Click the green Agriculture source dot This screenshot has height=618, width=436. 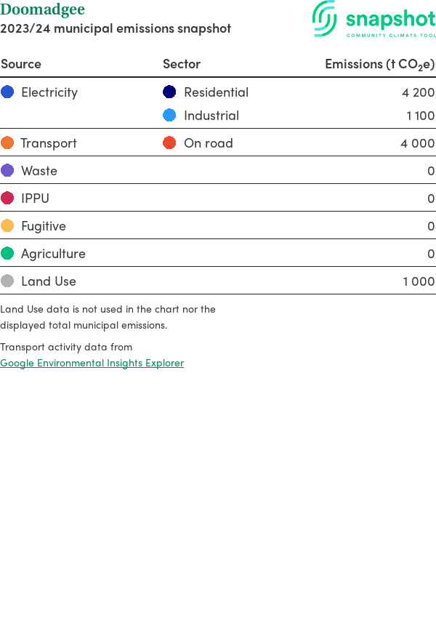7,254
